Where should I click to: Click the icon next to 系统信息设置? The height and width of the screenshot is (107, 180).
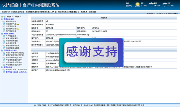[x=4, y=43]
